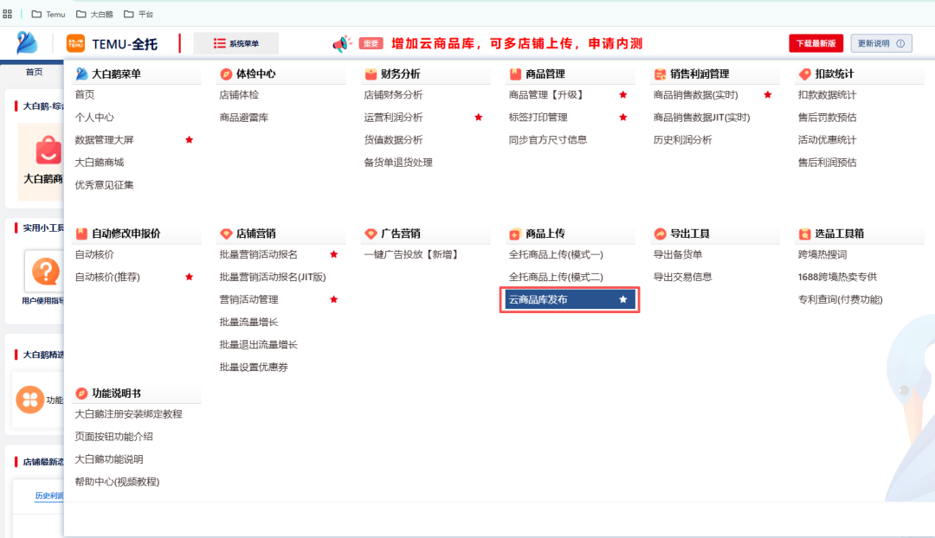The height and width of the screenshot is (538, 935).
Task: Click 货值数据分析 link
Action: point(393,140)
